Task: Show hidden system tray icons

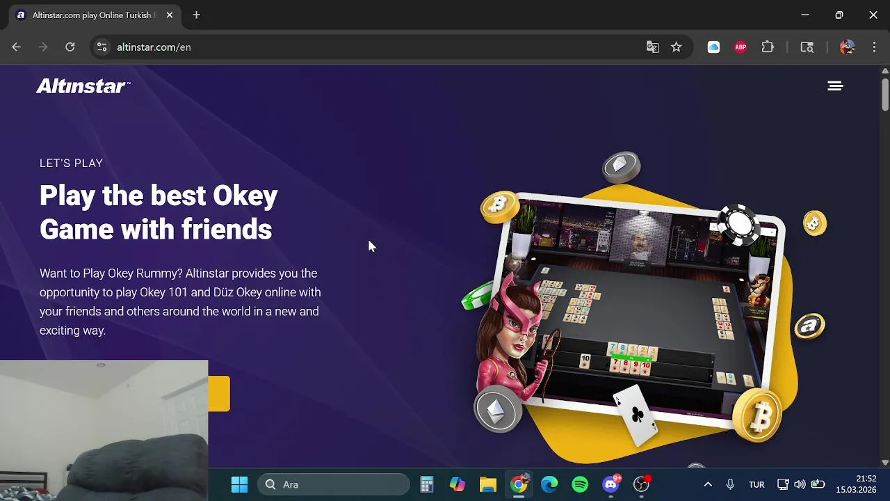Action: point(708,484)
